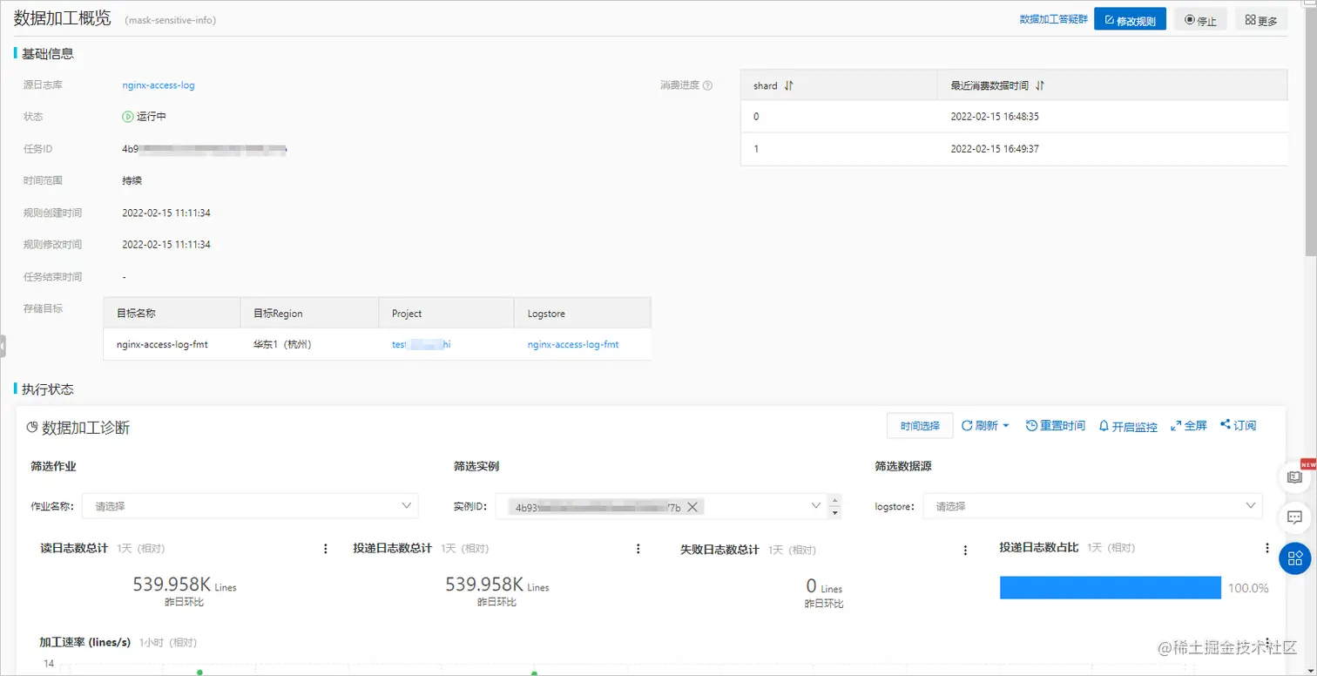
Task: Expand the 实例ID filter dropdown
Action: coord(816,506)
